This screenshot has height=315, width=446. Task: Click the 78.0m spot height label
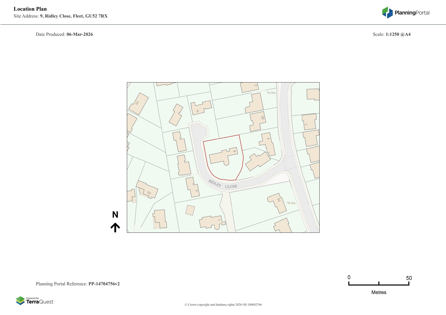point(291,203)
